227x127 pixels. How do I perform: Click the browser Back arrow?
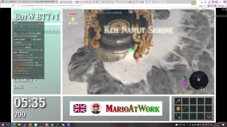[3, 5]
